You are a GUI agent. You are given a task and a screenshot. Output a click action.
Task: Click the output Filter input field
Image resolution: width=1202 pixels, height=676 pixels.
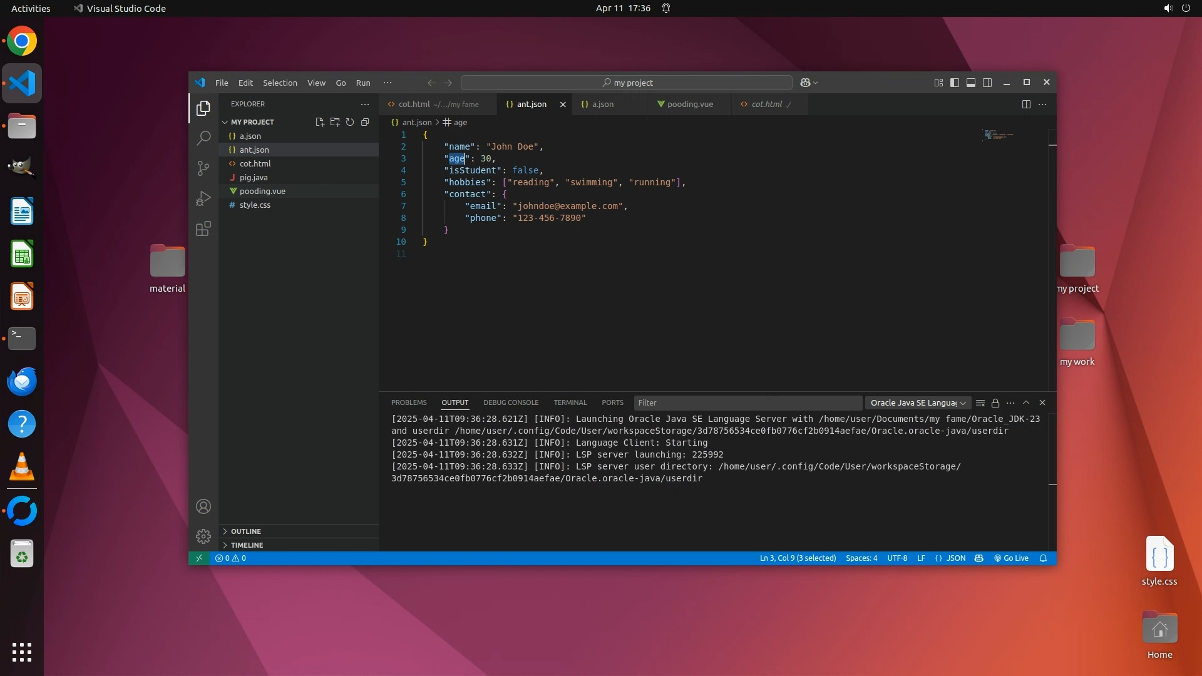747,403
